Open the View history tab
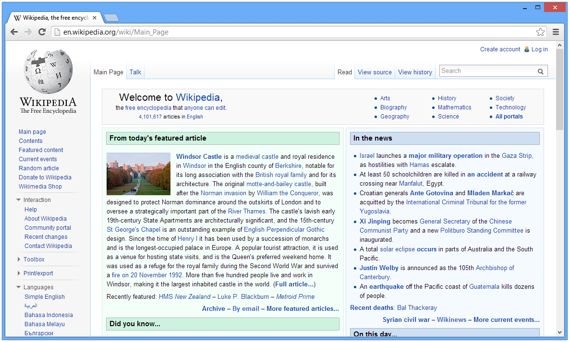Image resolution: width=570 pixels, height=342 pixels. 415,72
